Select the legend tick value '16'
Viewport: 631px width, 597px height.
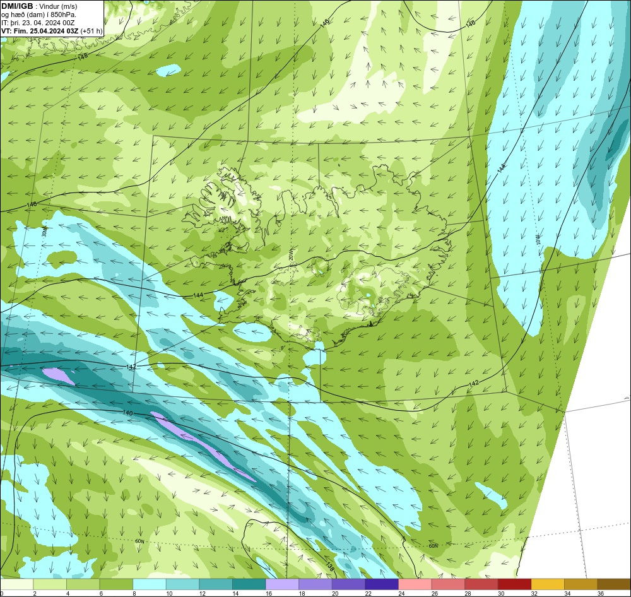268,593
